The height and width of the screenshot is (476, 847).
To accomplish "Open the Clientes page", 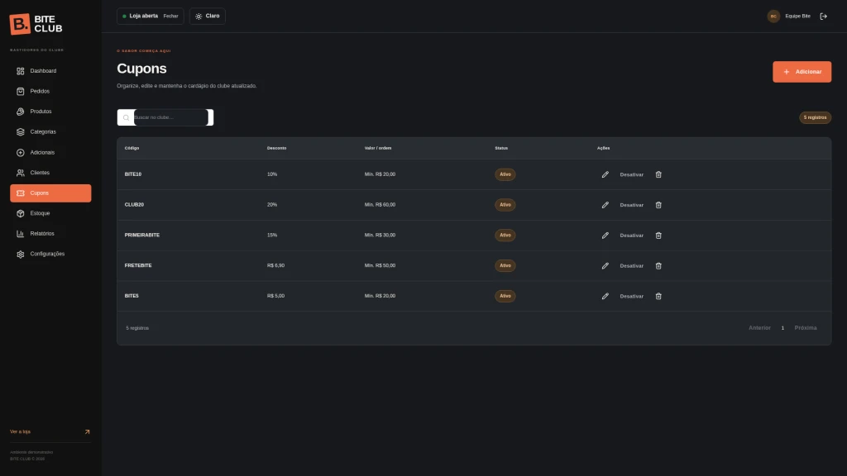I will (x=50, y=173).
